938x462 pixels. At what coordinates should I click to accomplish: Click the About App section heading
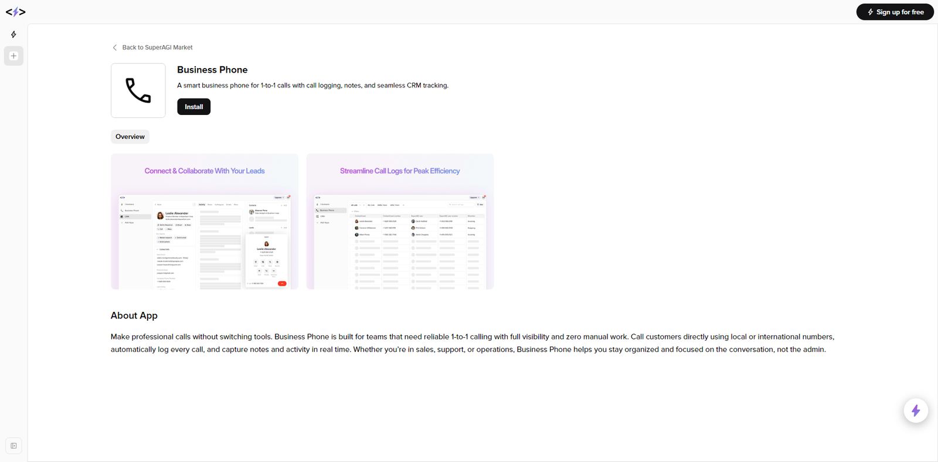pyautogui.click(x=134, y=315)
